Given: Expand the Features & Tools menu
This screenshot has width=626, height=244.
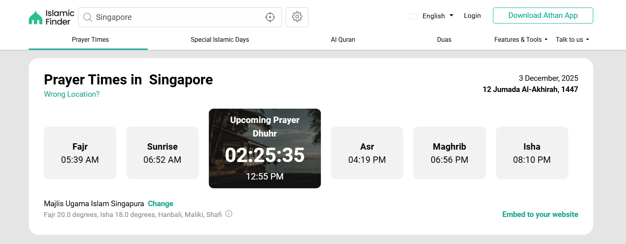Looking at the screenshot, I should click(x=521, y=39).
